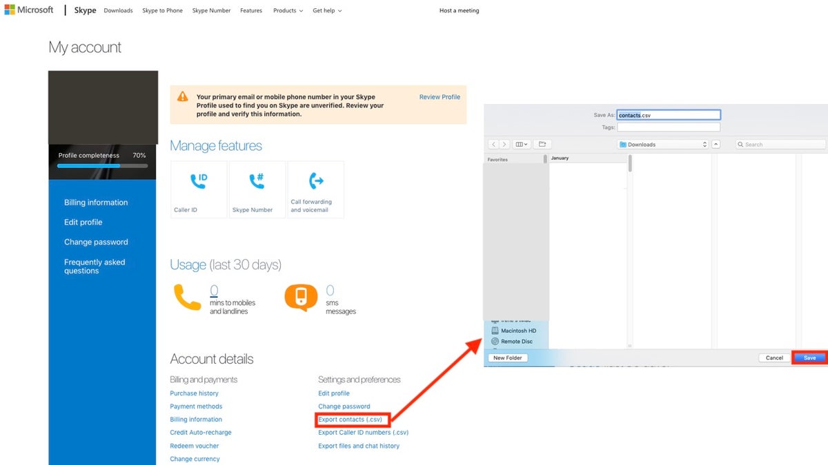Click the warning triangle in the profile alert
This screenshot has width=828, height=465.
(182, 97)
